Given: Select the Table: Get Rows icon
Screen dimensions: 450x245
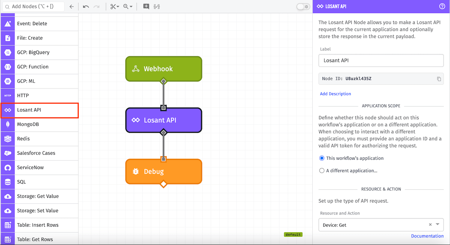Looking at the screenshot, I should 7,239.
